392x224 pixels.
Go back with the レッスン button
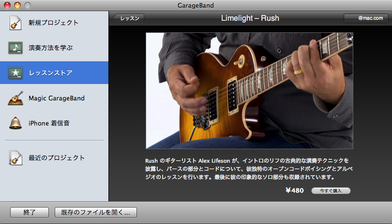(129, 18)
